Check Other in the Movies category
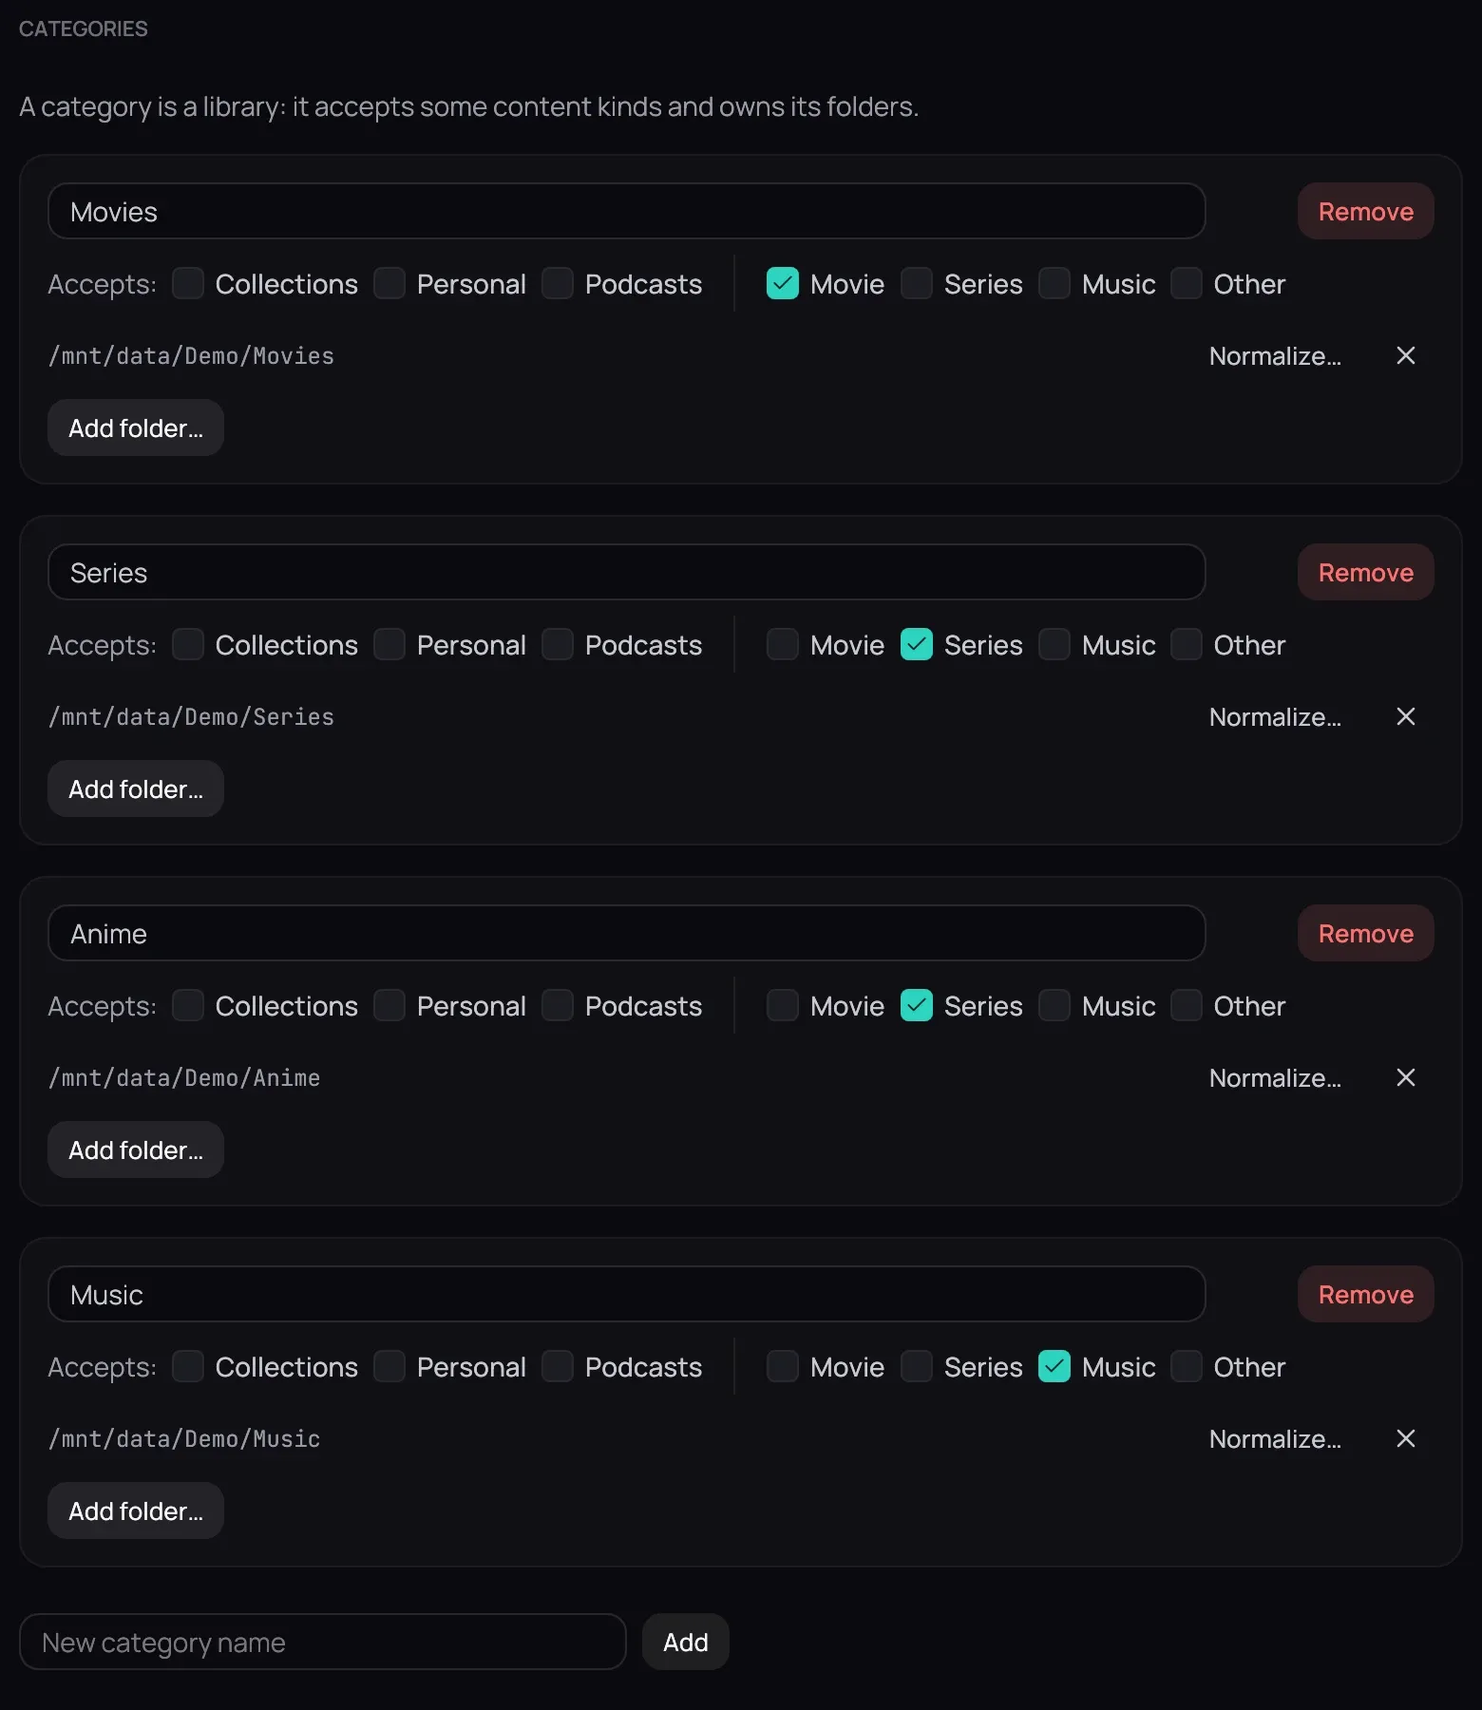Screen dimensions: 1482x1710 coord(1187,283)
